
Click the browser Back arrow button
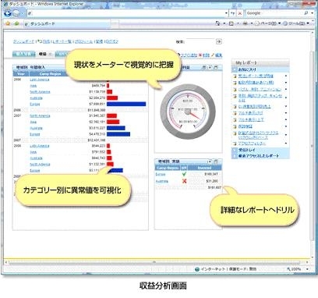[x=8, y=13]
